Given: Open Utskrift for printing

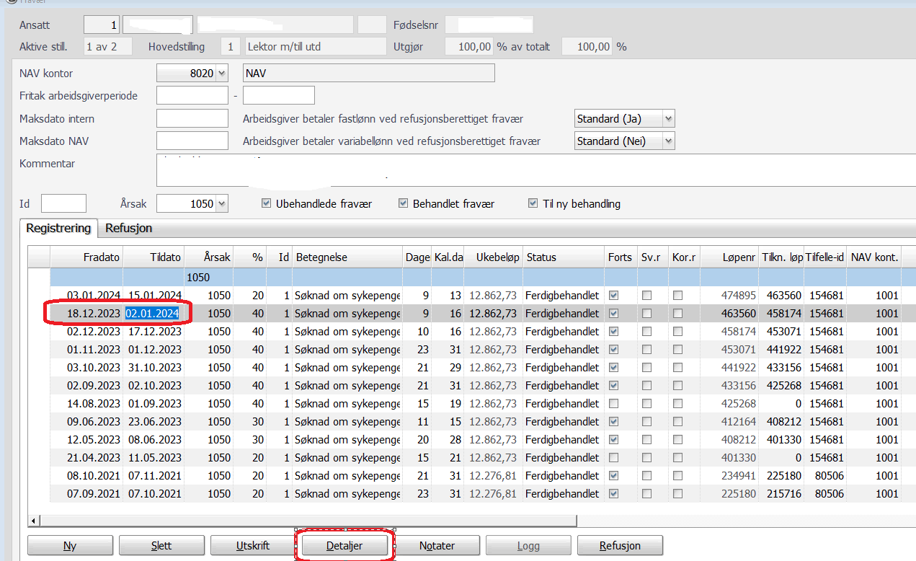Looking at the screenshot, I should [x=253, y=546].
